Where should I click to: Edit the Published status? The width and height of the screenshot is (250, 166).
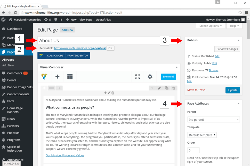point(217,56)
